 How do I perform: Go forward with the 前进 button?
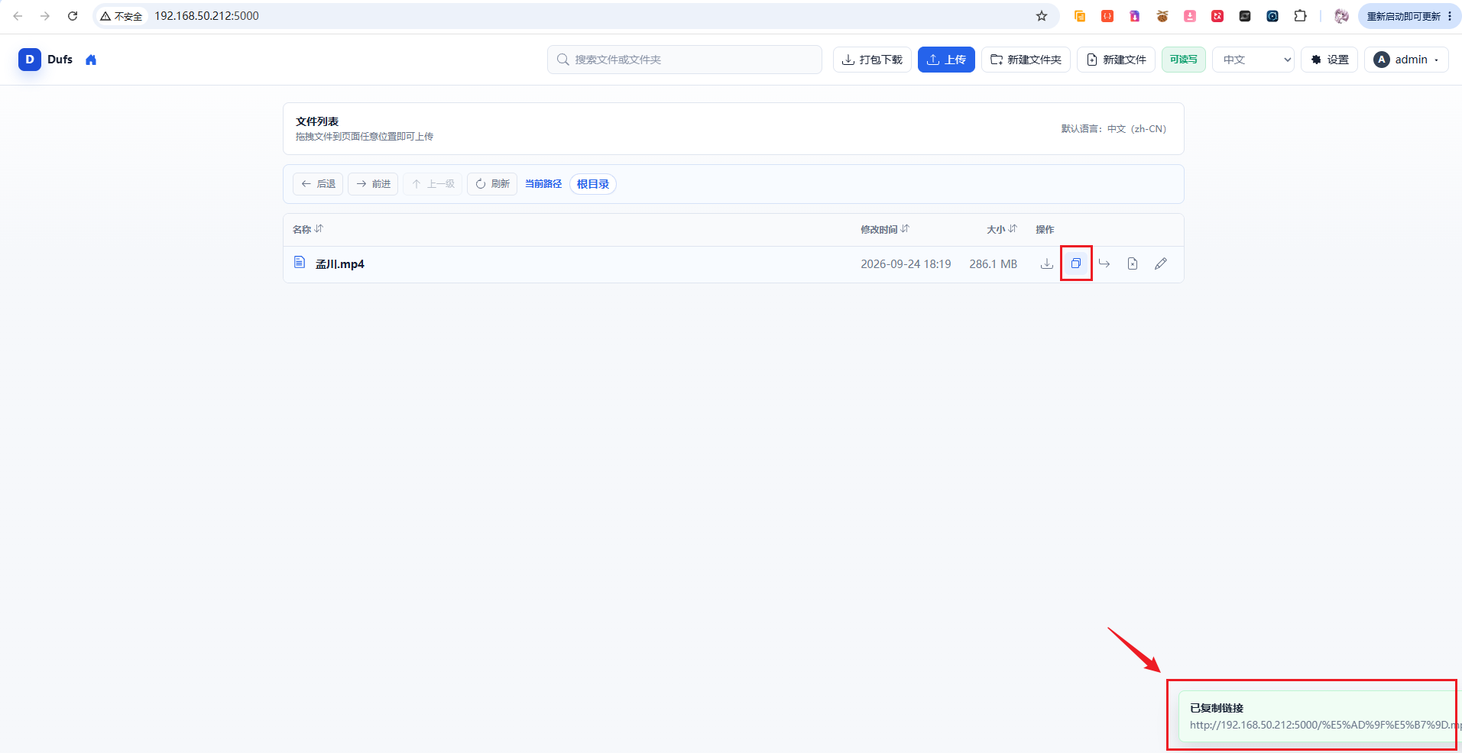[x=373, y=184]
